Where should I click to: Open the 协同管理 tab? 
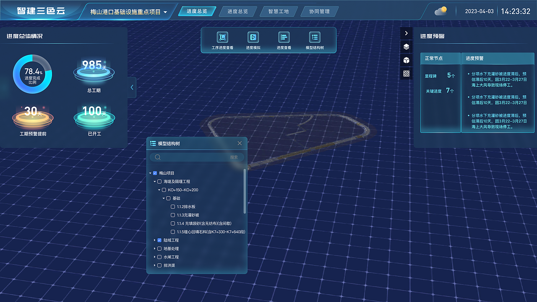(x=319, y=11)
